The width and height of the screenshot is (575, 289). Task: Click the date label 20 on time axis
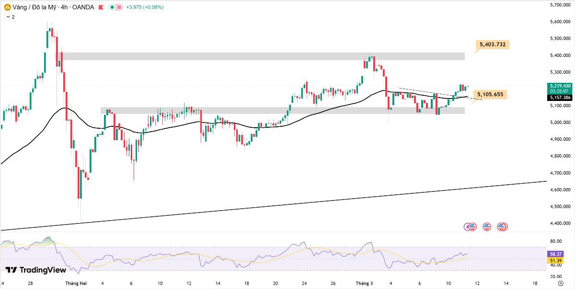[x=276, y=283]
